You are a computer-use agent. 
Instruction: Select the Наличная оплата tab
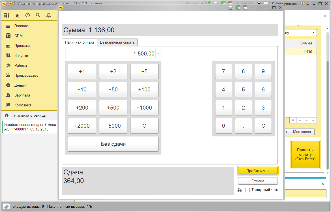click(80, 42)
